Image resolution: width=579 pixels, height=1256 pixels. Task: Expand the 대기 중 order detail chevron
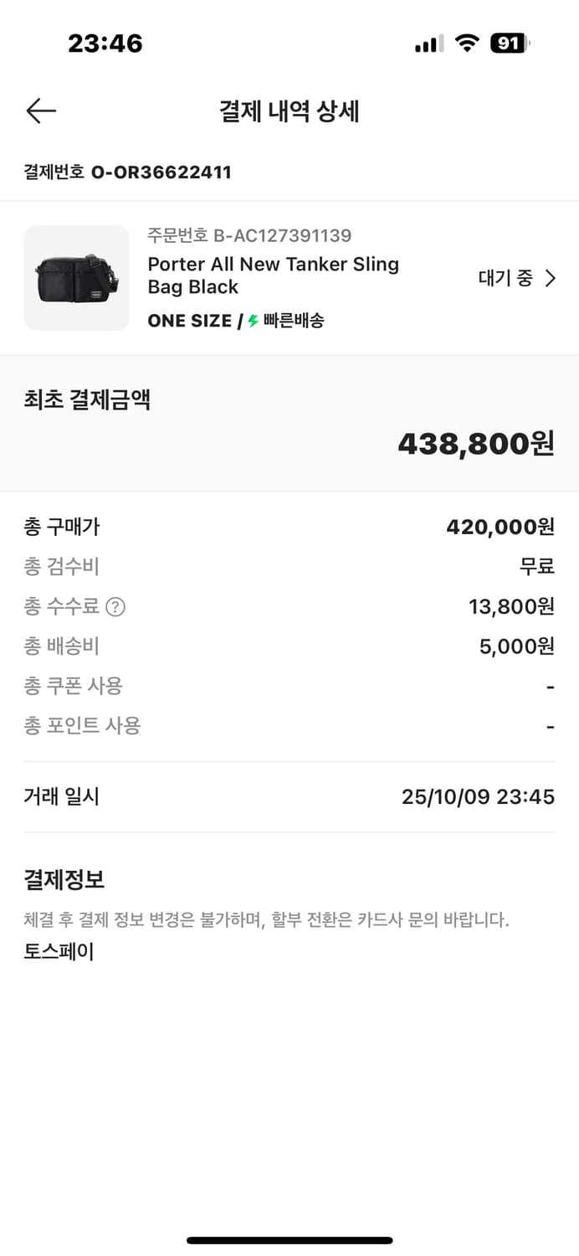(x=550, y=277)
